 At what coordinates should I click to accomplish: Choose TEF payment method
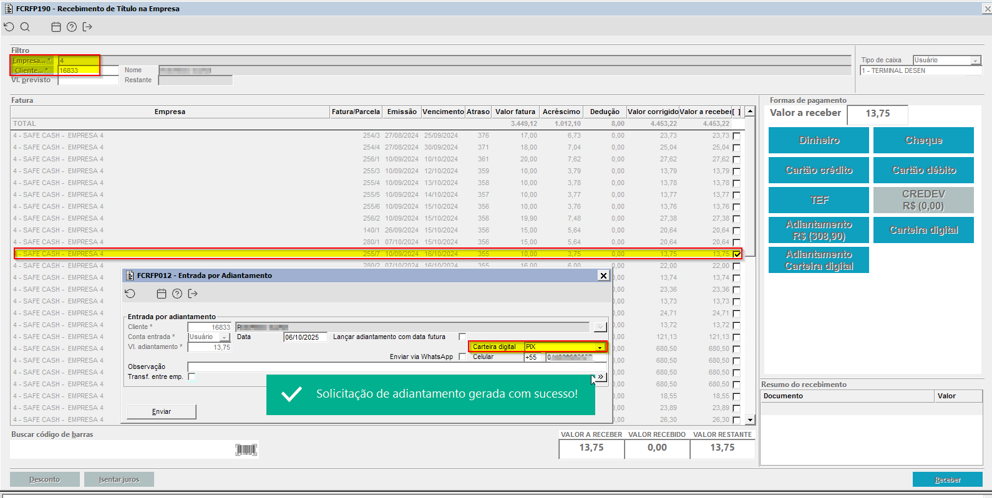[819, 200]
